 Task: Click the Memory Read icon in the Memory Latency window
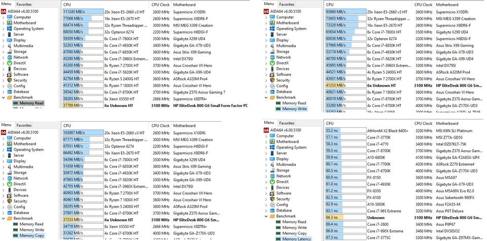point(279,222)
